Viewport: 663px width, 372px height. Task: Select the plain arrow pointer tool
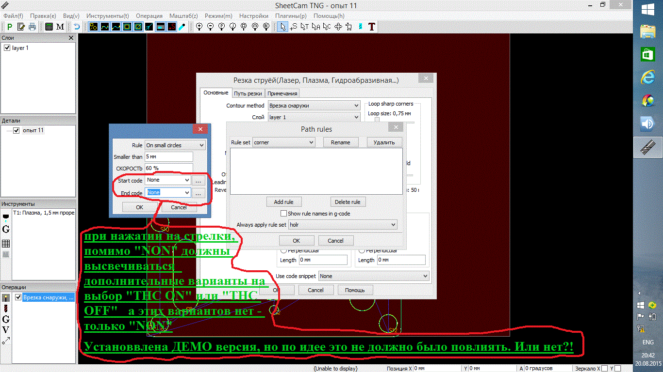(283, 27)
